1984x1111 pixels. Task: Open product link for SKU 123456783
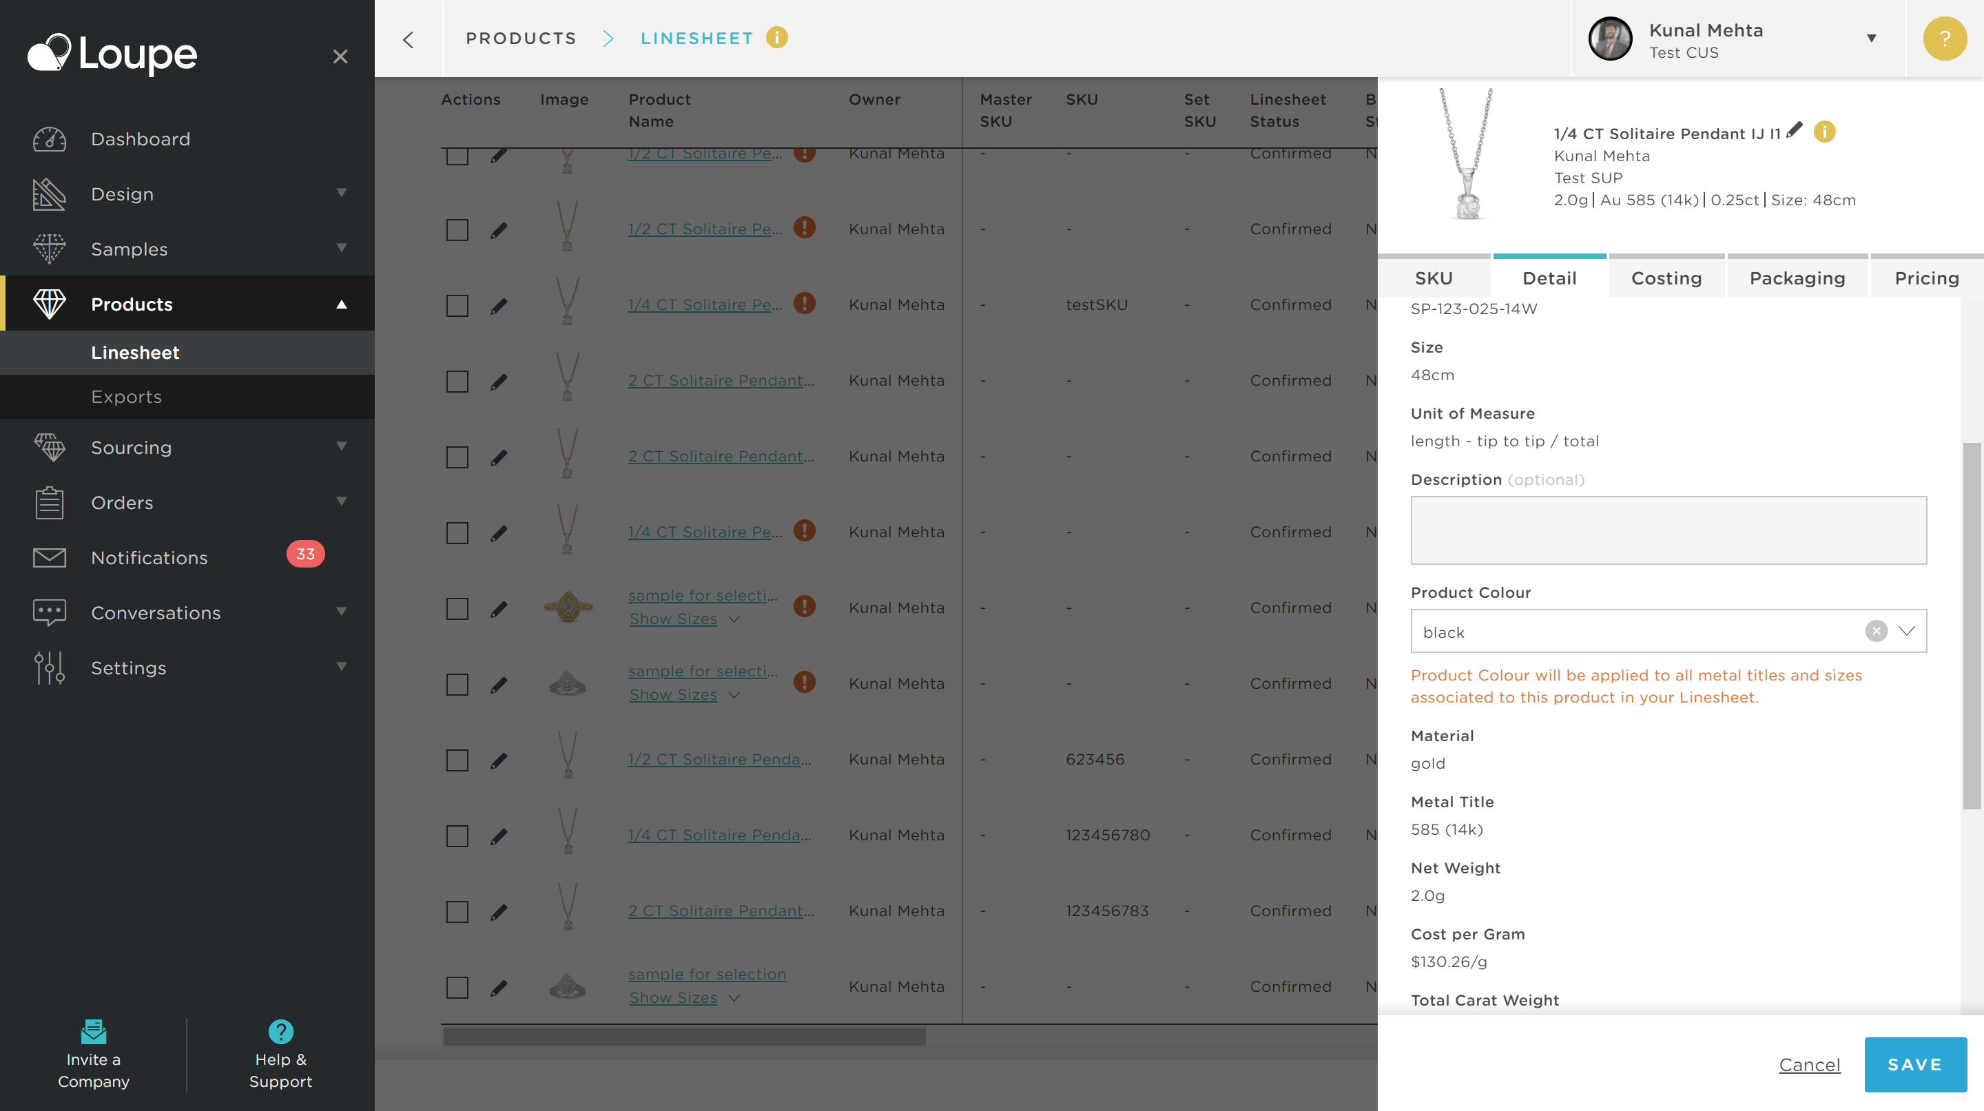click(721, 911)
